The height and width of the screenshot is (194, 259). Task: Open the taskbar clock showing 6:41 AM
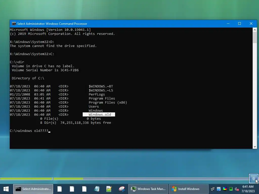point(248,189)
